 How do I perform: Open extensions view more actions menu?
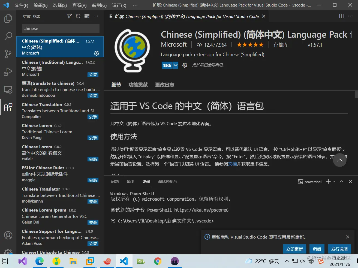(x=96, y=16)
